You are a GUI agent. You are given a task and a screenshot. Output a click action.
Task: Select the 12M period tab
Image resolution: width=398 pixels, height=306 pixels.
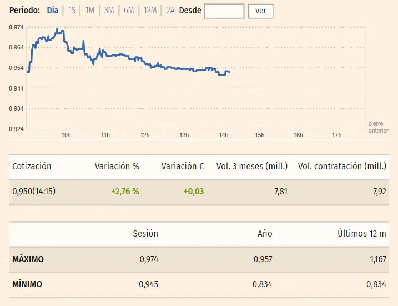pos(150,11)
